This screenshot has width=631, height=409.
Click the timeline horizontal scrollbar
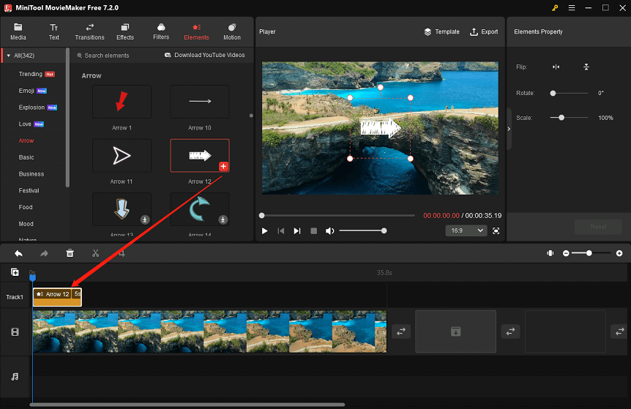[x=187, y=405]
